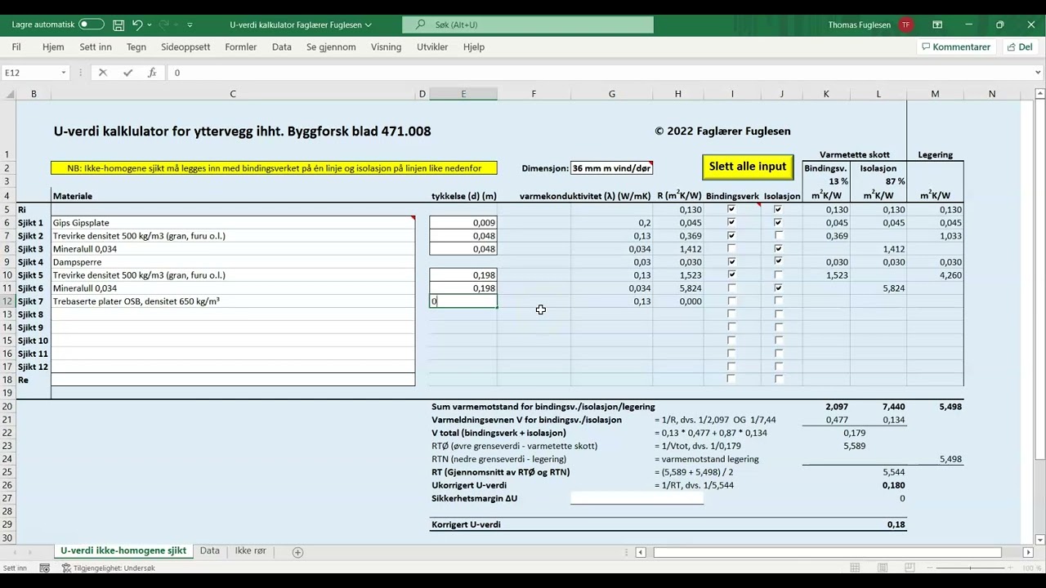
Task: Expand the formula bar chevron
Action: 1039,73
